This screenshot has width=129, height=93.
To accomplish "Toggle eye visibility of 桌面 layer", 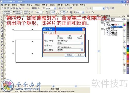I will 107,33.
